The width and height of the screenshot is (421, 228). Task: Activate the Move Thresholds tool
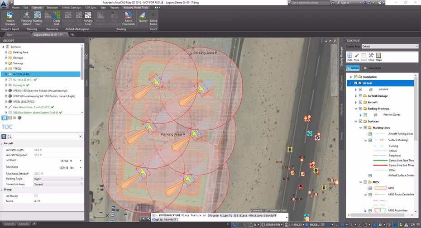[x=129, y=19]
